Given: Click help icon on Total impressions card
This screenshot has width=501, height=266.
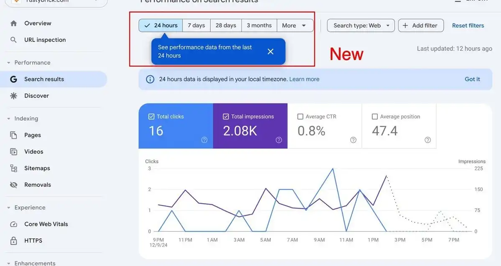Looking at the screenshot, I should 279,140.
